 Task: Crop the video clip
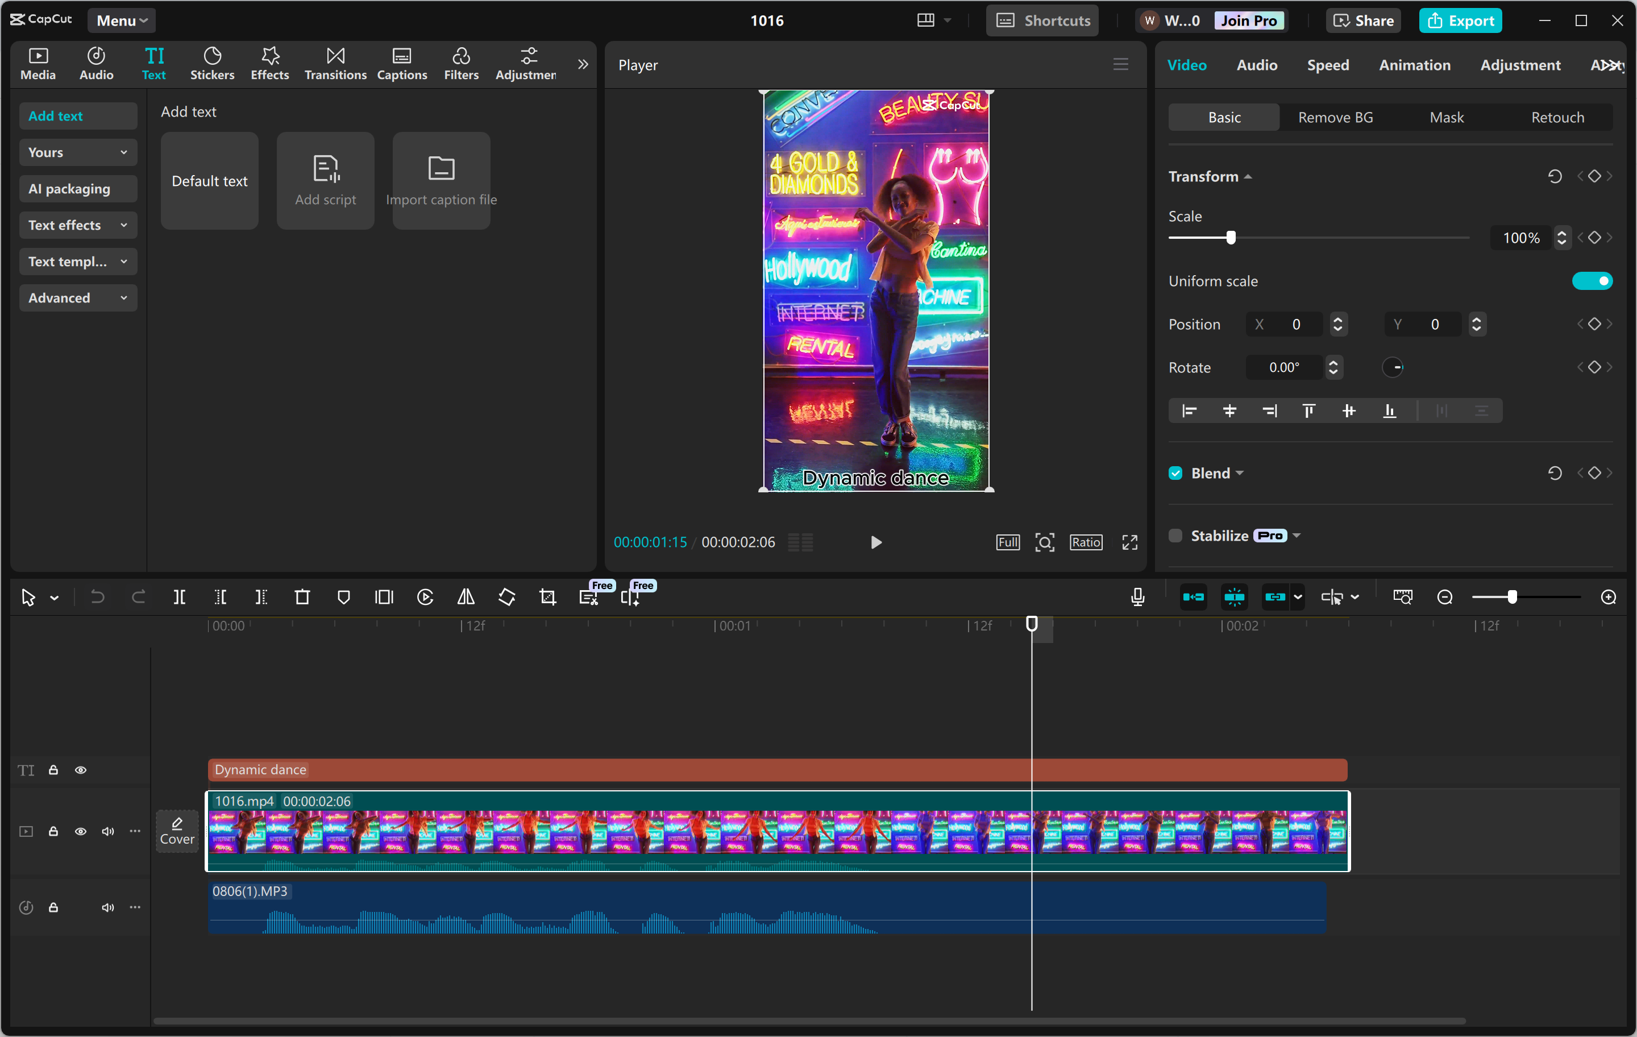click(x=547, y=597)
